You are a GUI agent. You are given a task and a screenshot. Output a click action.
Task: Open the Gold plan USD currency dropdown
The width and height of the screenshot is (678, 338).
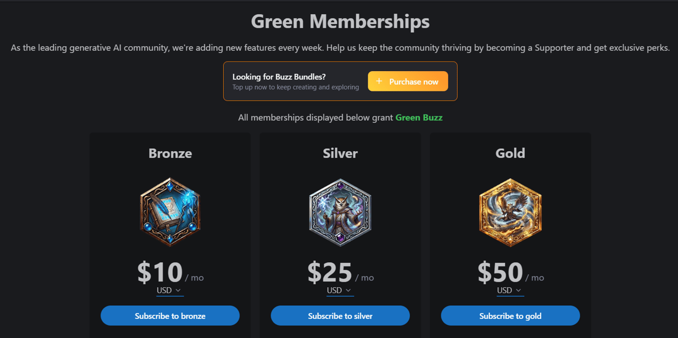510,290
